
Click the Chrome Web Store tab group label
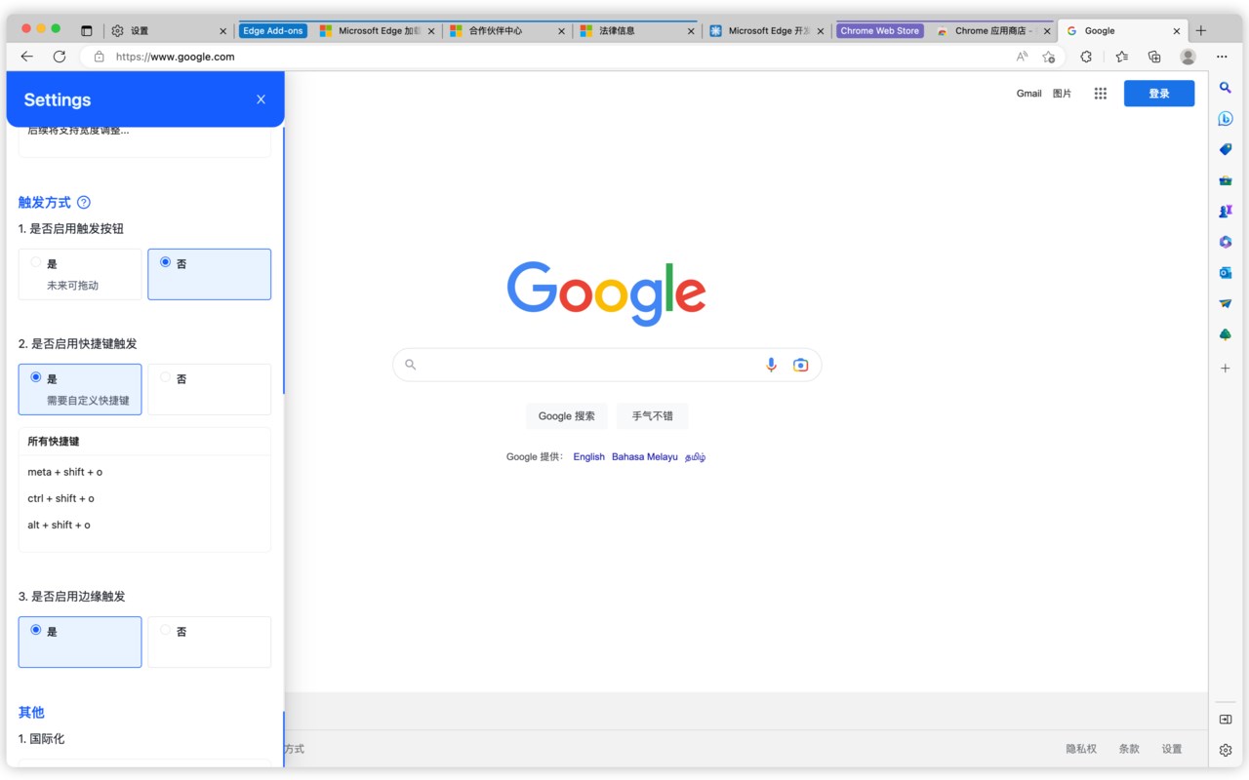pyautogui.click(x=879, y=30)
